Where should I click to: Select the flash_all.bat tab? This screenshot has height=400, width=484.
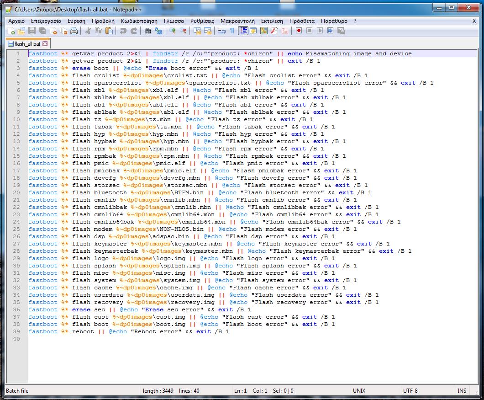27,44
